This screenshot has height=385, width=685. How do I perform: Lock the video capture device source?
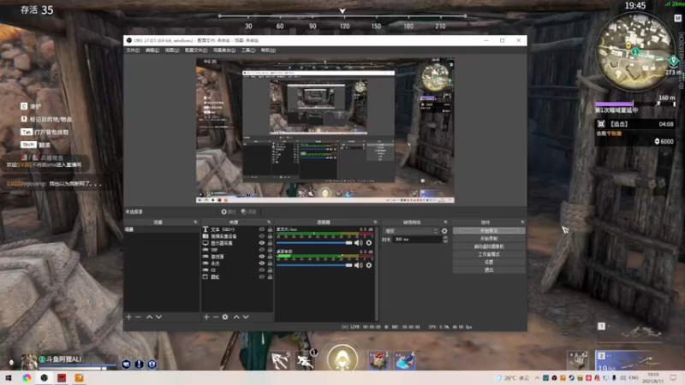pos(270,236)
